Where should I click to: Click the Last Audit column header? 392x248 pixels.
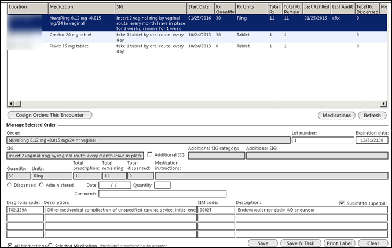343,9
